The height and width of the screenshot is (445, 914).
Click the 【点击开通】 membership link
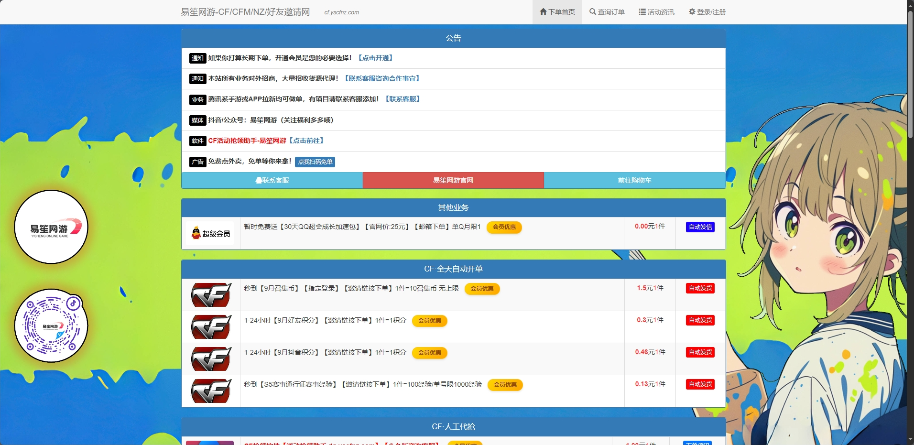(x=375, y=58)
